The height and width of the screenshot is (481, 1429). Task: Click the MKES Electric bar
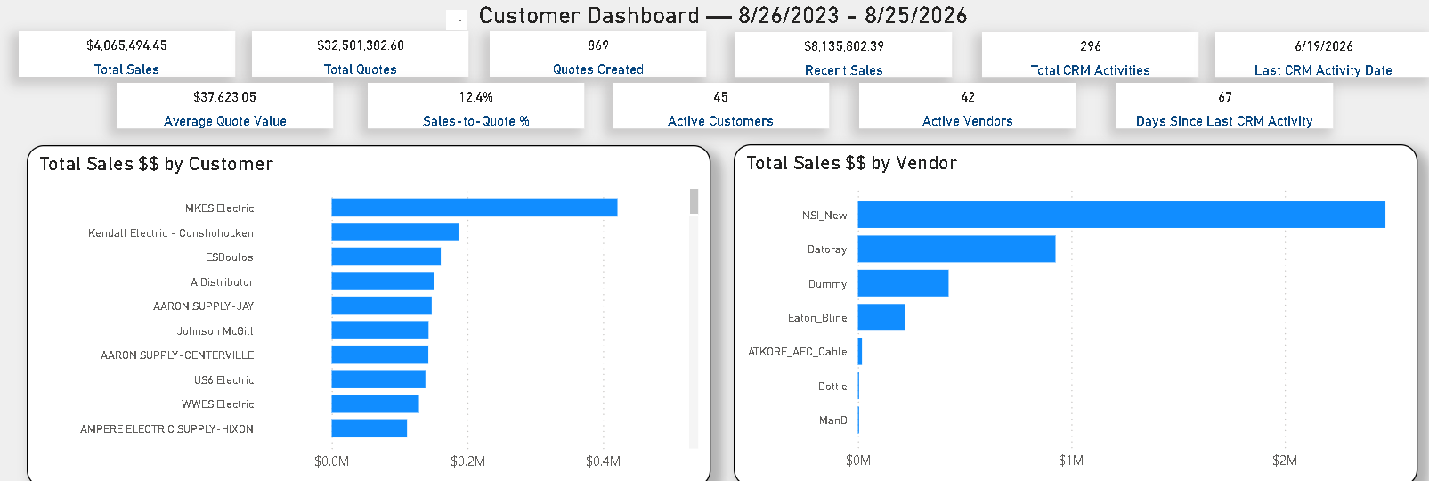click(475, 208)
